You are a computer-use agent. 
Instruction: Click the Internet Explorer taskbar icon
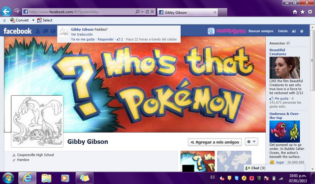click(x=28, y=178)
